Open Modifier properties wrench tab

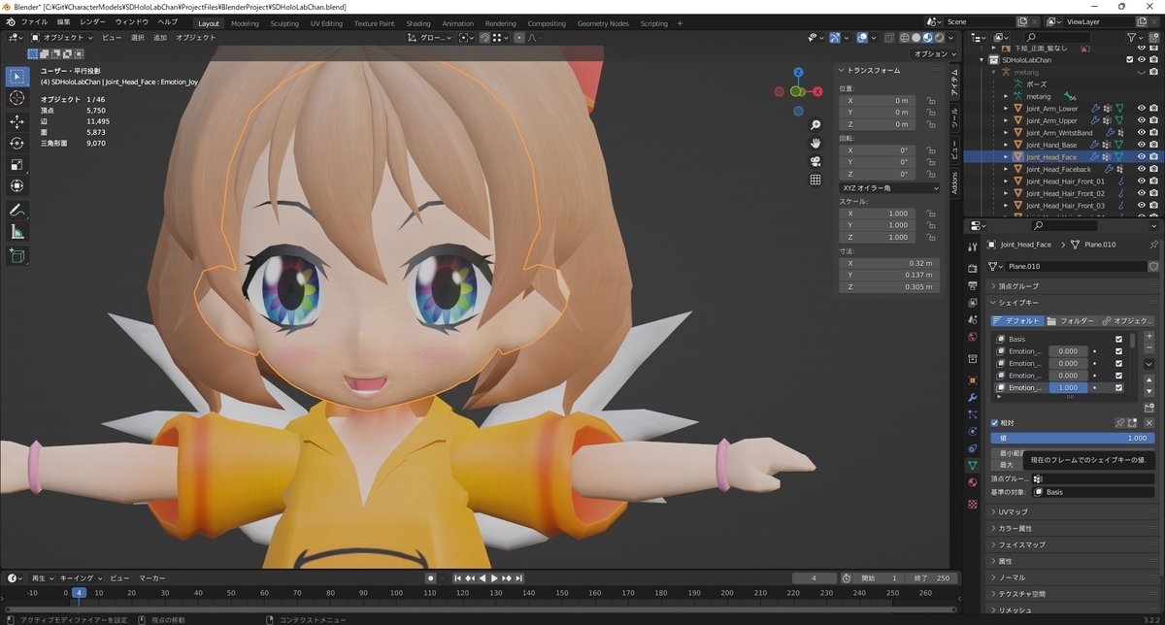click(973, 397)
